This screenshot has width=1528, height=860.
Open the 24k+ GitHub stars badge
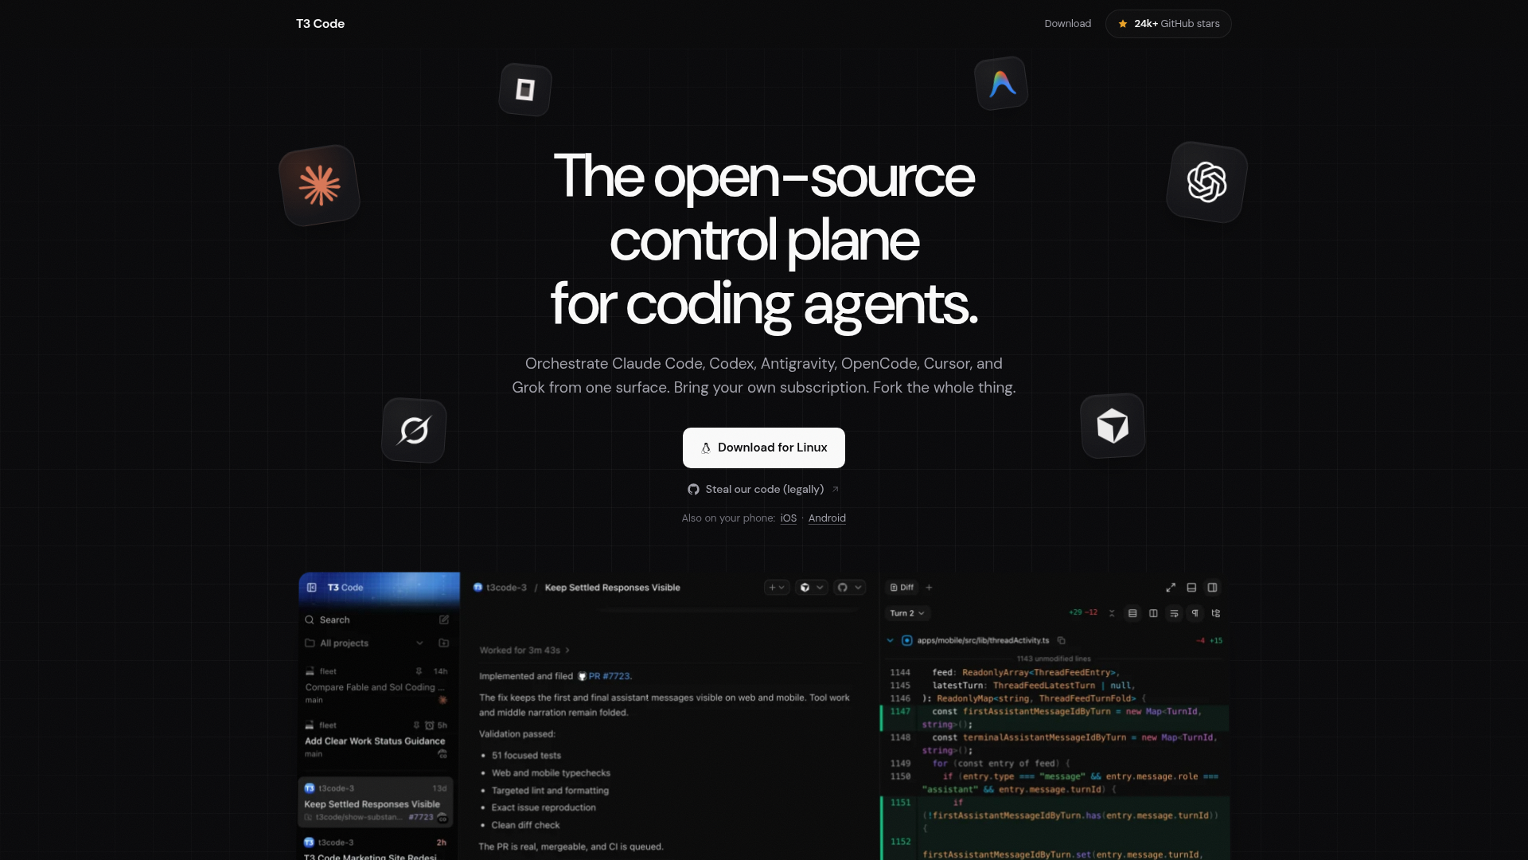coord(1167,24)
